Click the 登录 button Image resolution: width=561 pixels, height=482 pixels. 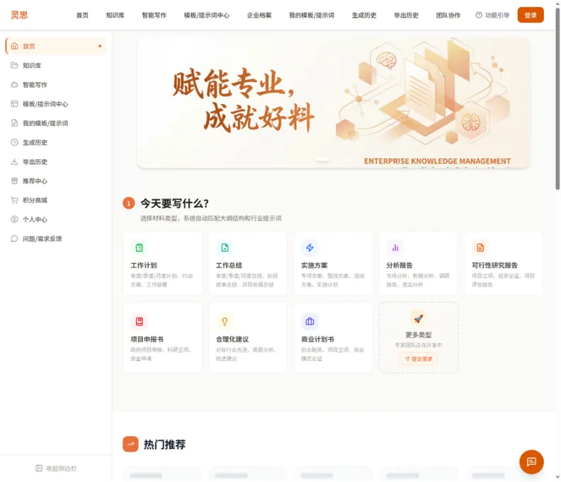point(531,15)
